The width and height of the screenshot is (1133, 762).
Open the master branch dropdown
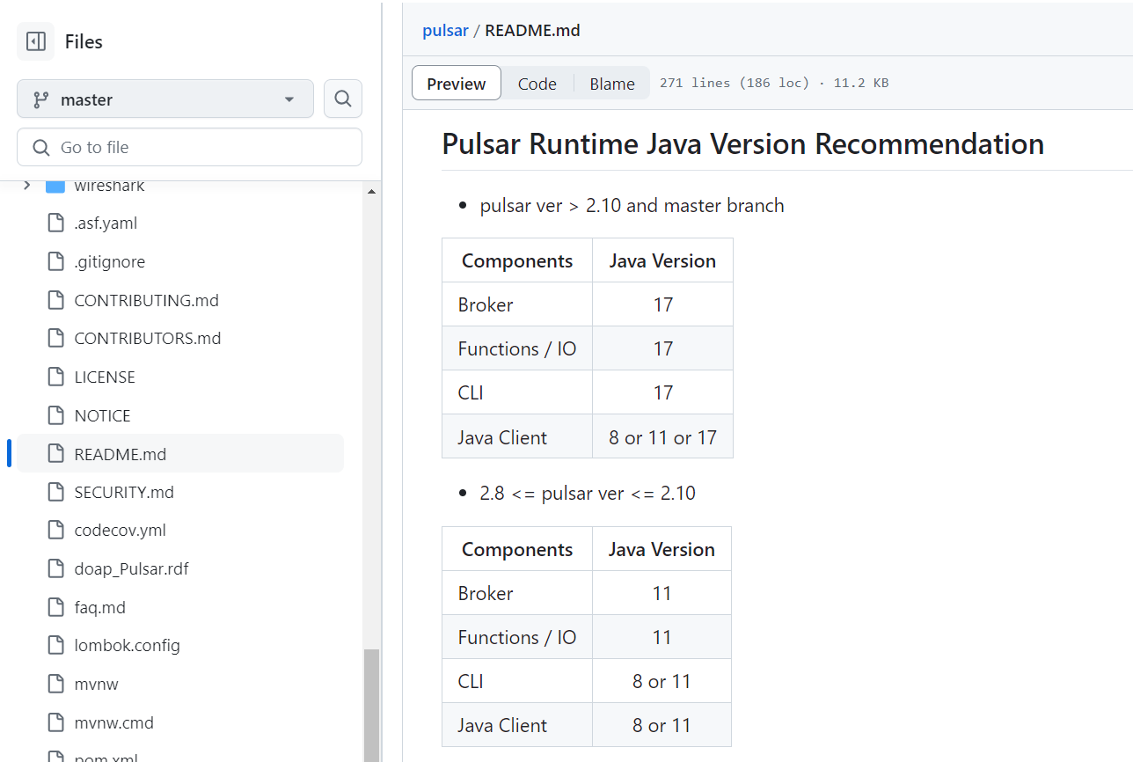165,99
